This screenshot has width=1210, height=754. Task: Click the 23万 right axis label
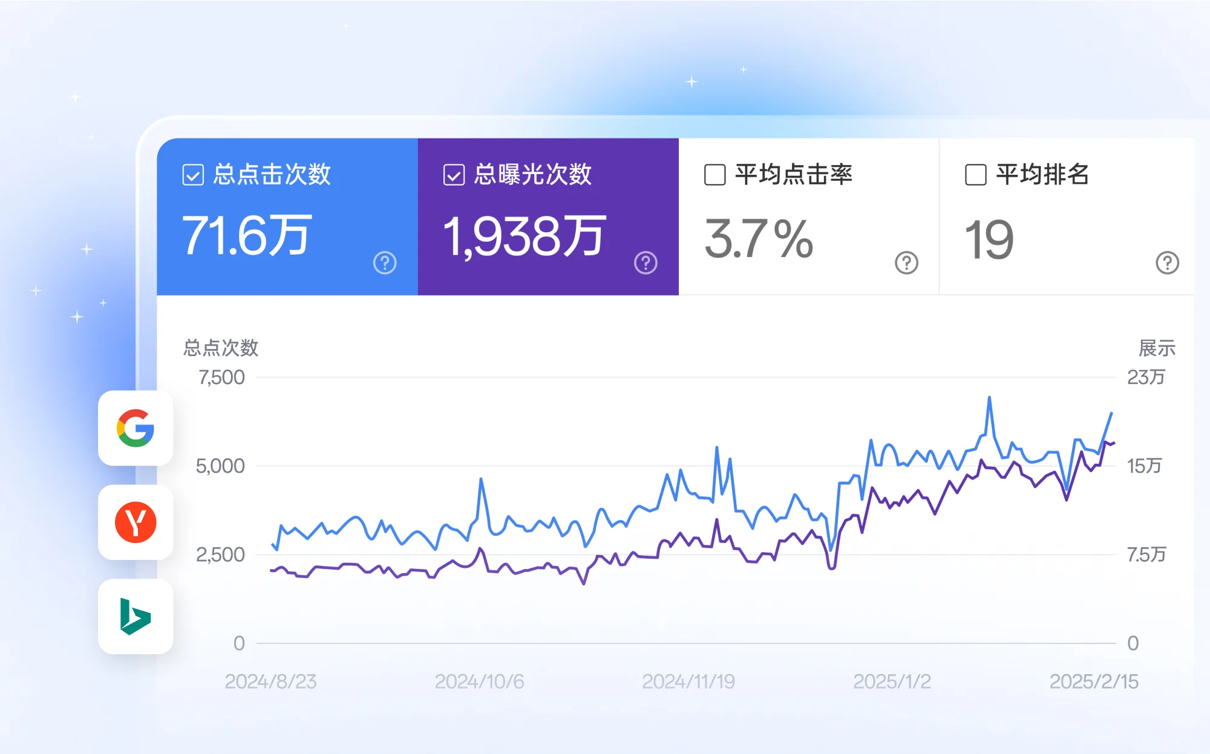click(x=1145, y=377)
